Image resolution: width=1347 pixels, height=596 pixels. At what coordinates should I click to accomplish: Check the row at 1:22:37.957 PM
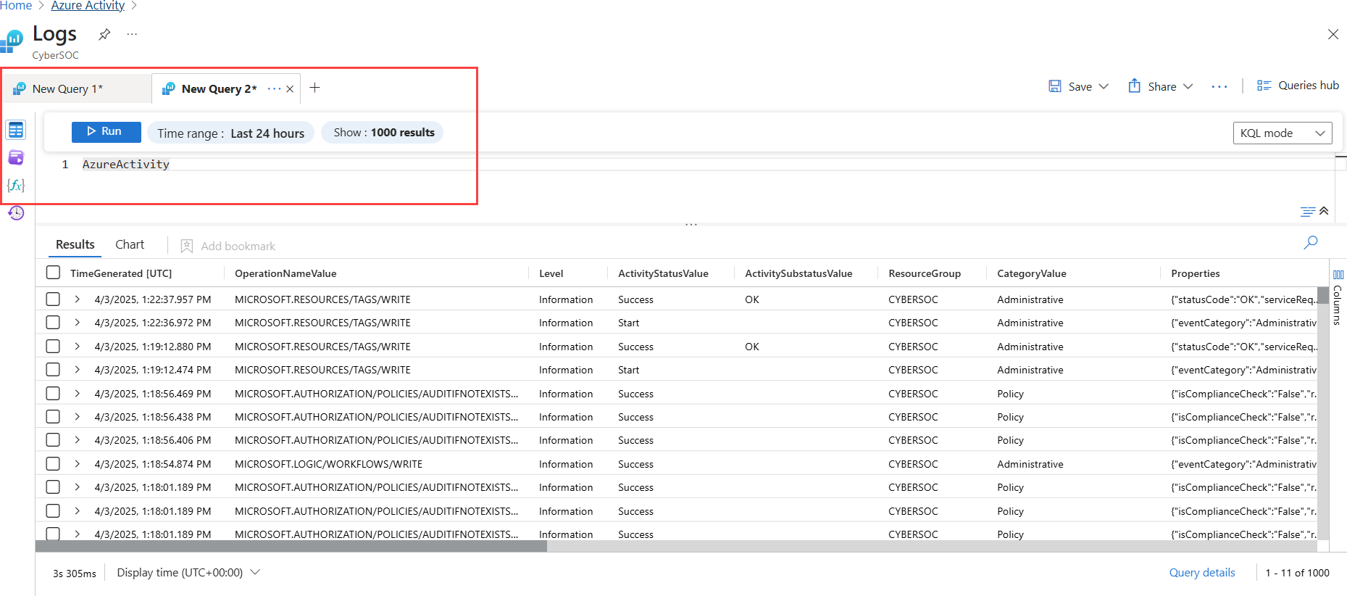pos(53,299)
